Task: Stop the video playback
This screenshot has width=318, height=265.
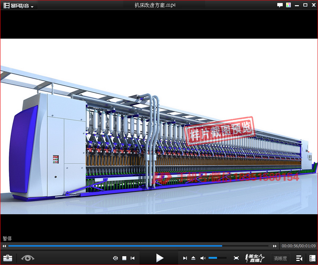Action: click(x=124, y=258)
